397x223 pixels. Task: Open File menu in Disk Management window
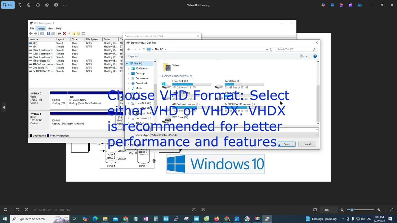[x=32, y=28]
